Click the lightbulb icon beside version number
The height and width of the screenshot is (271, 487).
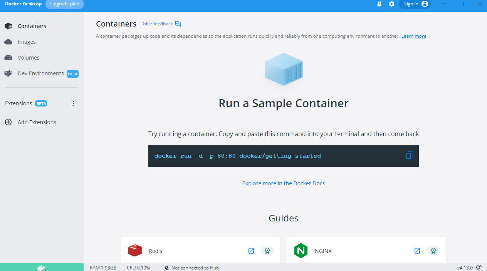point(479,268)
